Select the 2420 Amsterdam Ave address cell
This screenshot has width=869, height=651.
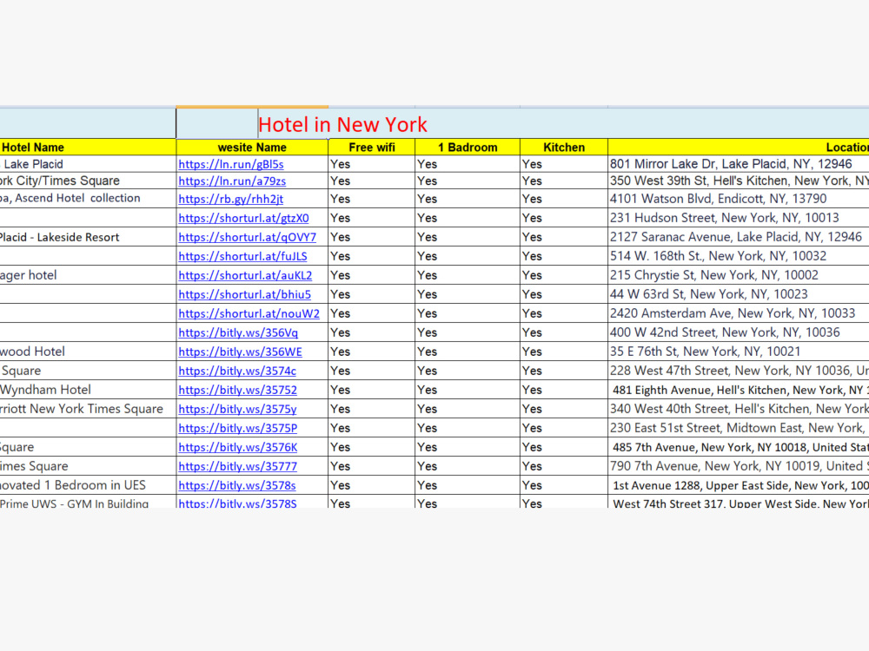(738, 313)
